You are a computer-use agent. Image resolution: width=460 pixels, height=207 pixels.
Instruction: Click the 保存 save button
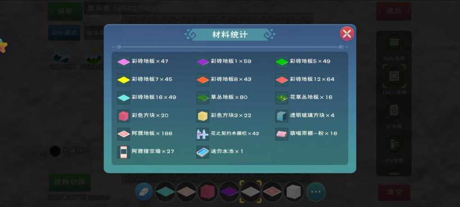pyautogui.click(x=65, y=11)
